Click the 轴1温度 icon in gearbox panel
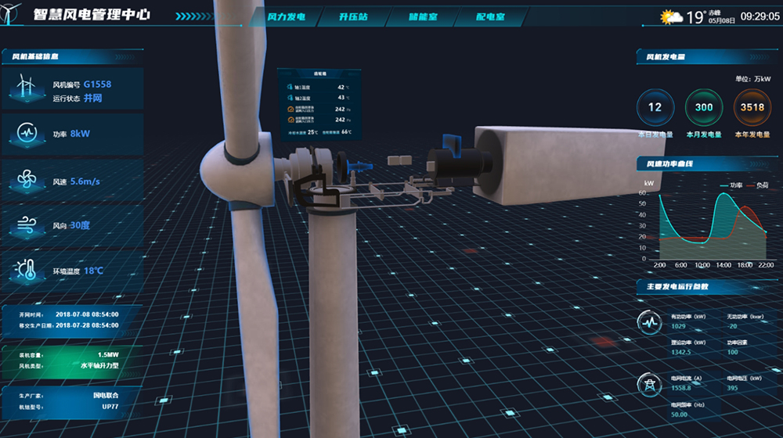The image size is (783, 438). coord(288,88)
